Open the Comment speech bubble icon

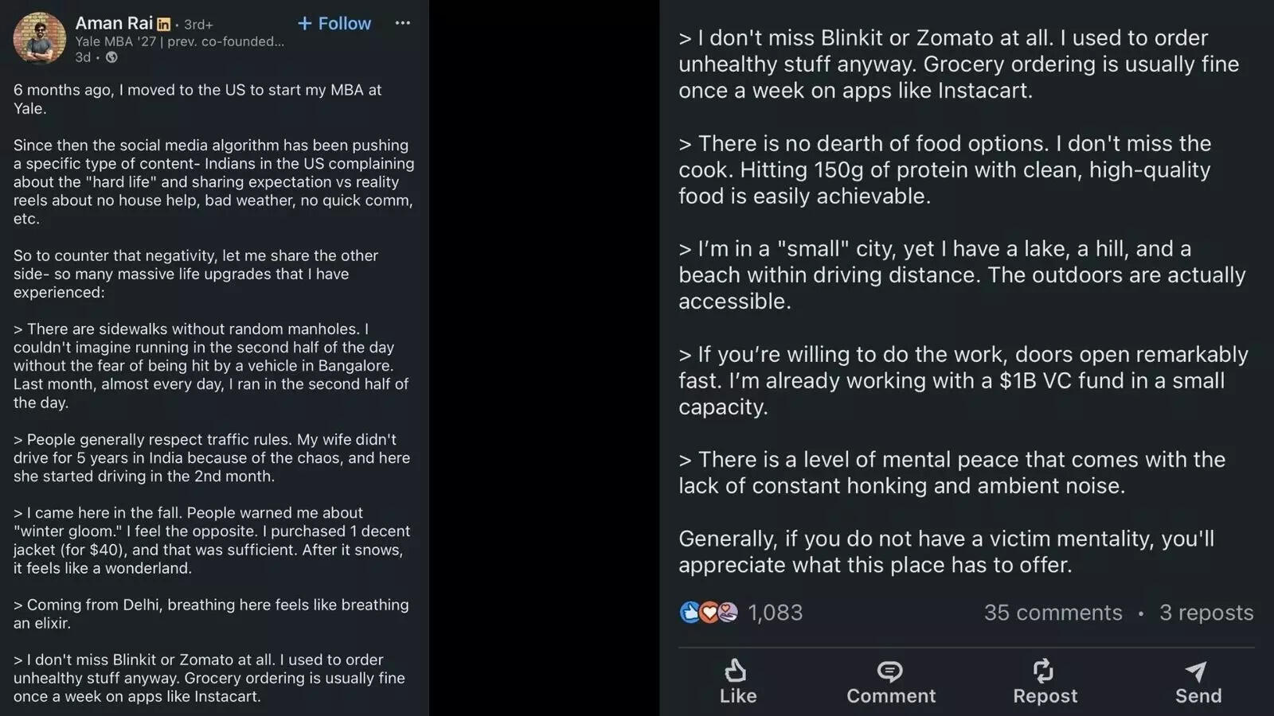(x=889, y=671)
